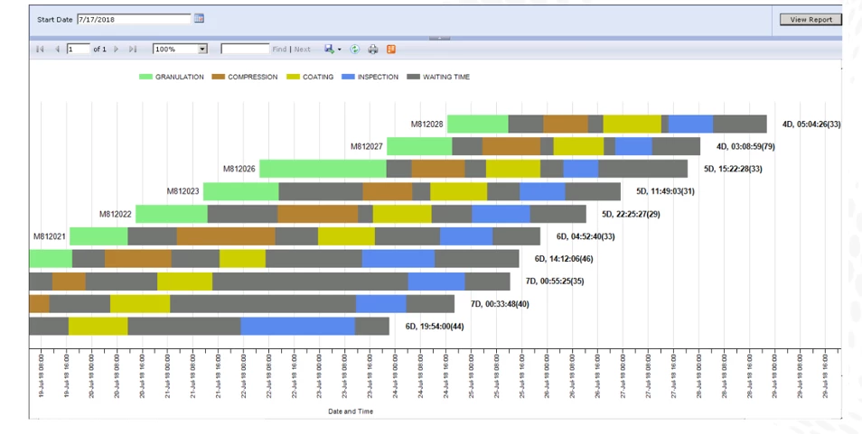Print the report
The height and width of the screenshot is (434, 862).
373,50
